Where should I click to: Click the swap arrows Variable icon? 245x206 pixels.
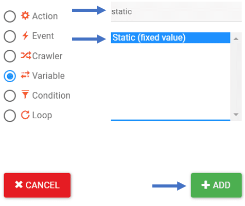(x=25, y=75)
